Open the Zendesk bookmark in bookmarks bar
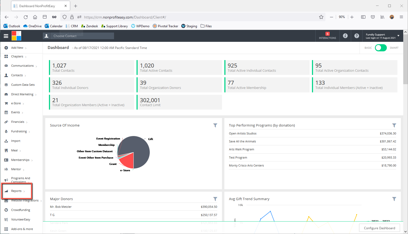The image size is (408, 234). [x=90, y=26]
